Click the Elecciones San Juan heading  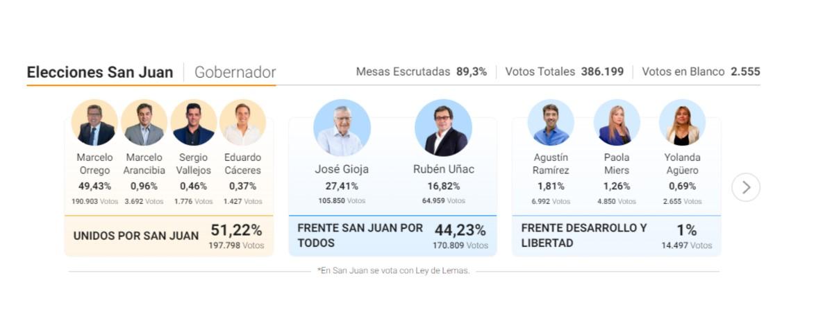[x=100, y=72]
